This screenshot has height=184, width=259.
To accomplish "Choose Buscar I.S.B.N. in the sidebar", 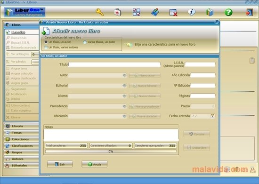I will click(x=20, y=42).
